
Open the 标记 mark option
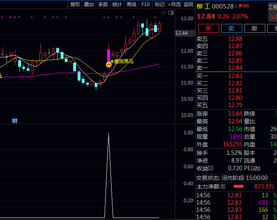coord(159,4)
